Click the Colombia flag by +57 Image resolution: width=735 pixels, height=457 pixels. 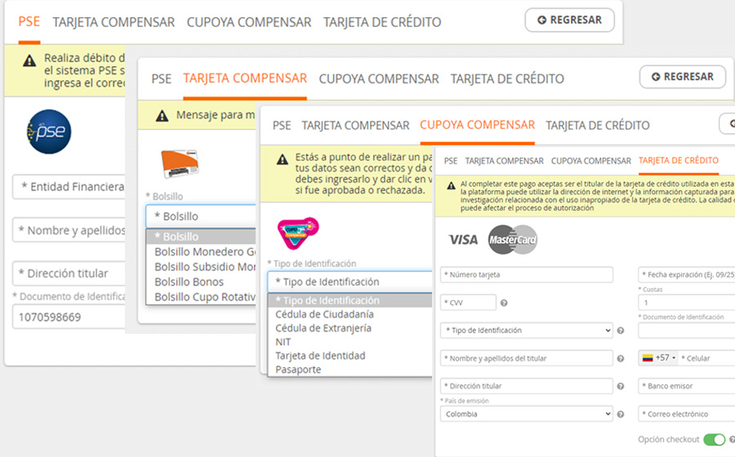click(648, 358)
